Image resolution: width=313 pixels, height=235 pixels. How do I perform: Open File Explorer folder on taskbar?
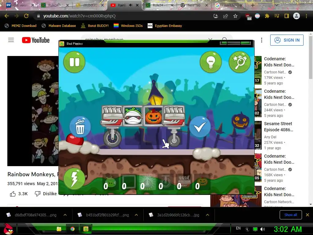pyautogui.click(x=59, y=229)
